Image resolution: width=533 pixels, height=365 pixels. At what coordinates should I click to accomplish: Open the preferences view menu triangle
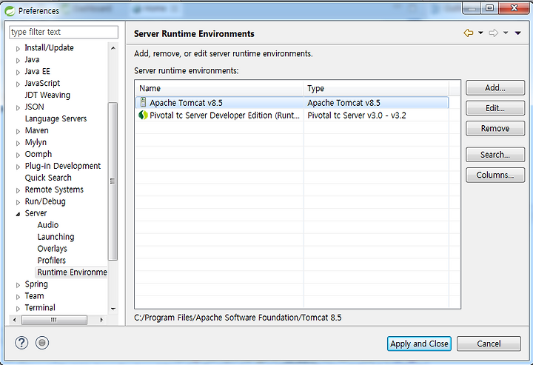[x=518, y=33]
